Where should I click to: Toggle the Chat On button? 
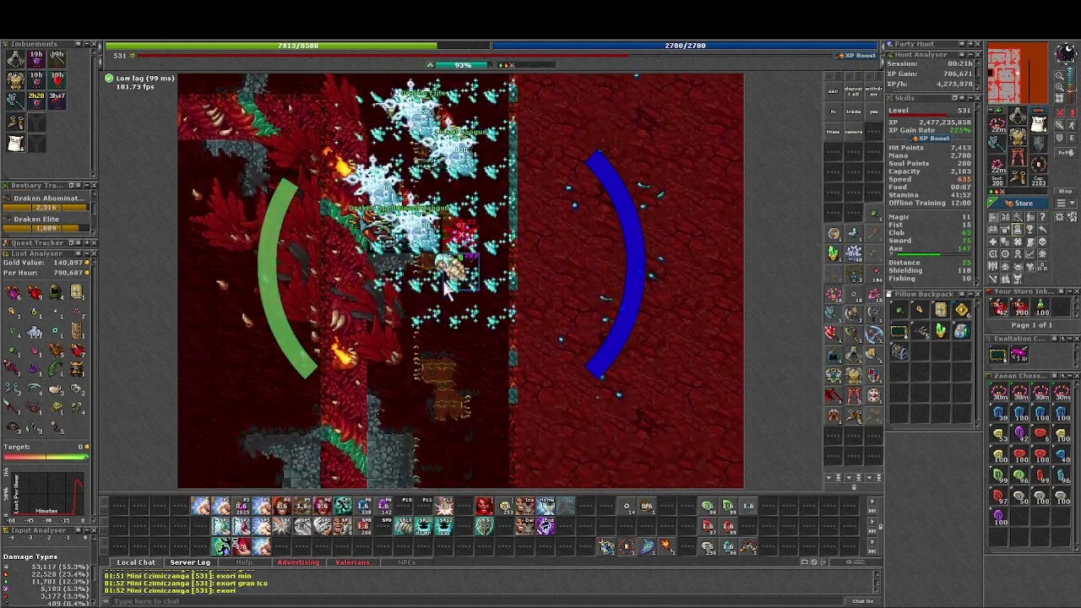(862, 601)
